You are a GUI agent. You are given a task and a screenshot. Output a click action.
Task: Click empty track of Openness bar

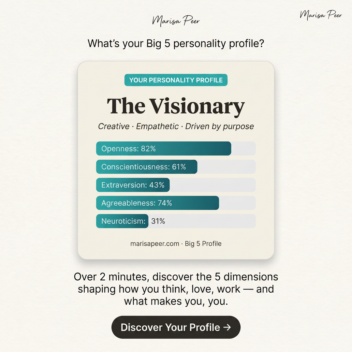point(243,148)
